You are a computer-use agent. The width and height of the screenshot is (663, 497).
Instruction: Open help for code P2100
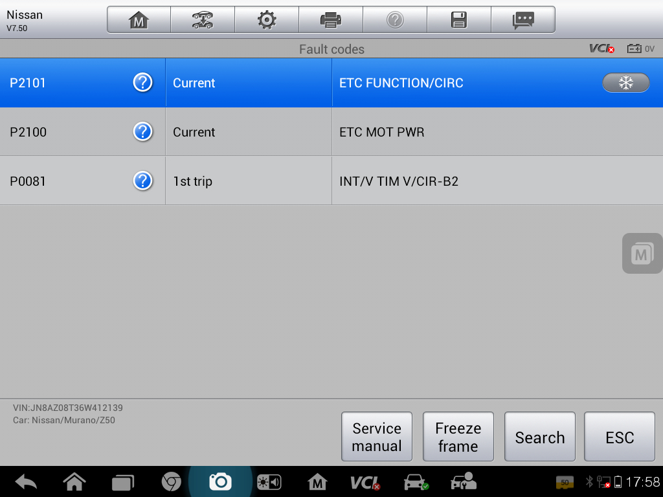[x=143, y=131]
